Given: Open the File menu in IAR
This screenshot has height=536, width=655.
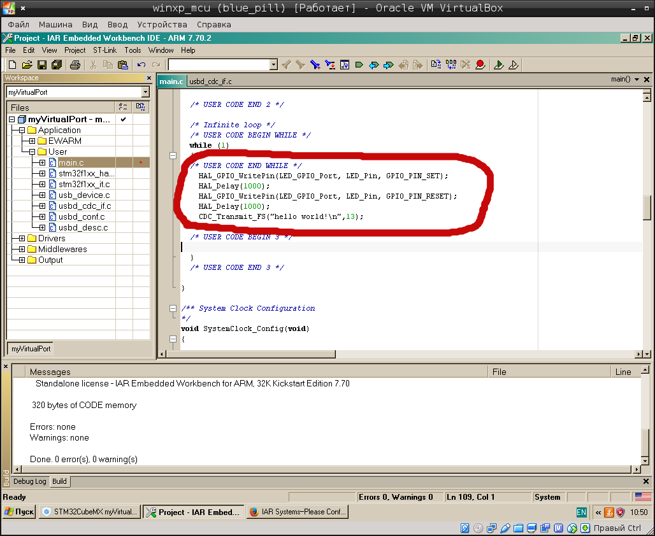Looking at the screenshot, I should 10,50.
